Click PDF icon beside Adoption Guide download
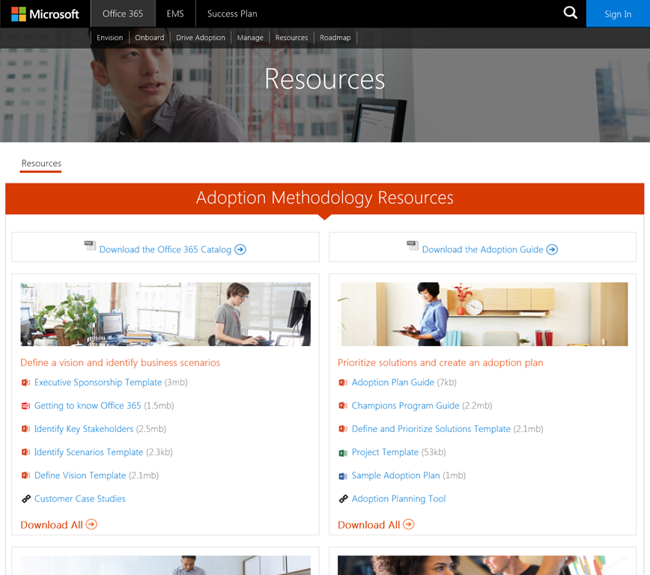Viewport: 650px width, 575px height. pos(412,246)
